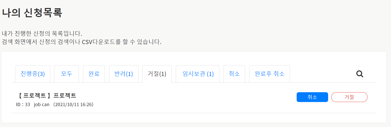Screen dimensions: 391x127
Task: Select the 거절(1) tab
Action: 157,74
